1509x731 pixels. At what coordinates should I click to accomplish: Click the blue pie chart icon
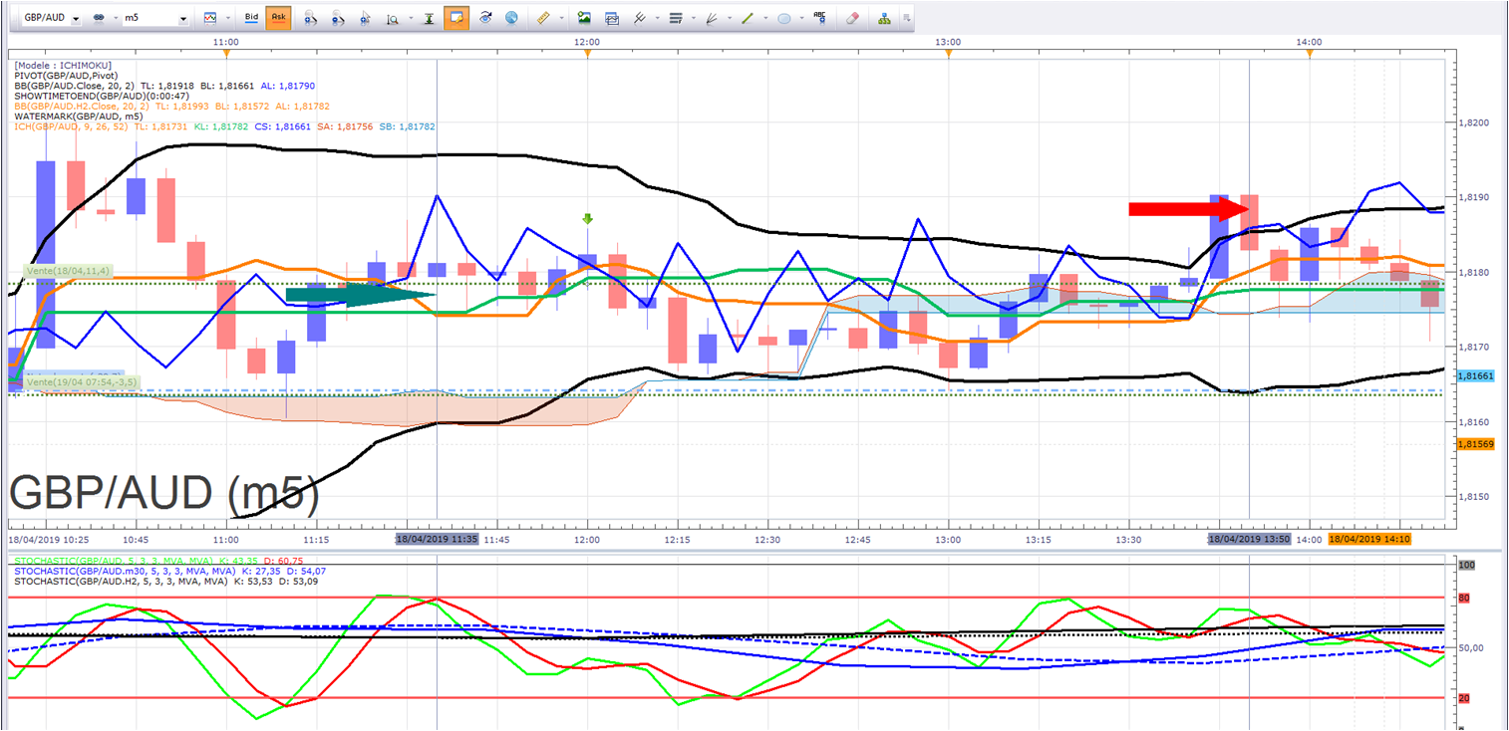click(511, 18)
